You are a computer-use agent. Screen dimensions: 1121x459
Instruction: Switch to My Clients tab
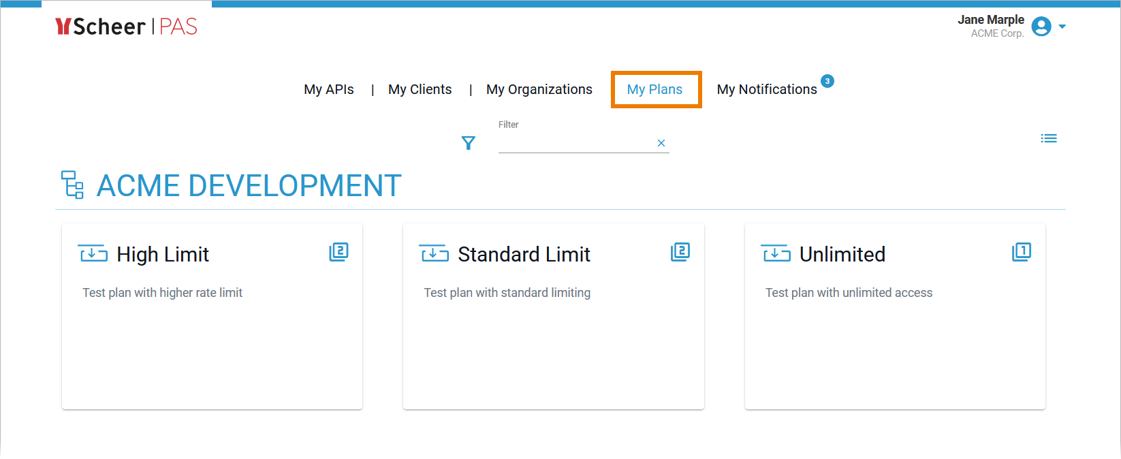pyautogui.click(x=420, y=89)
